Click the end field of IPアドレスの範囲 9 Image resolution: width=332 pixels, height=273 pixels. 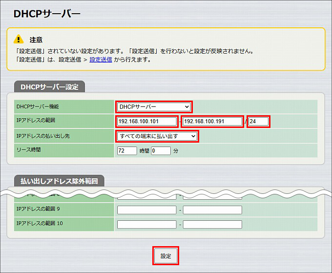click(x=212, y=210)
